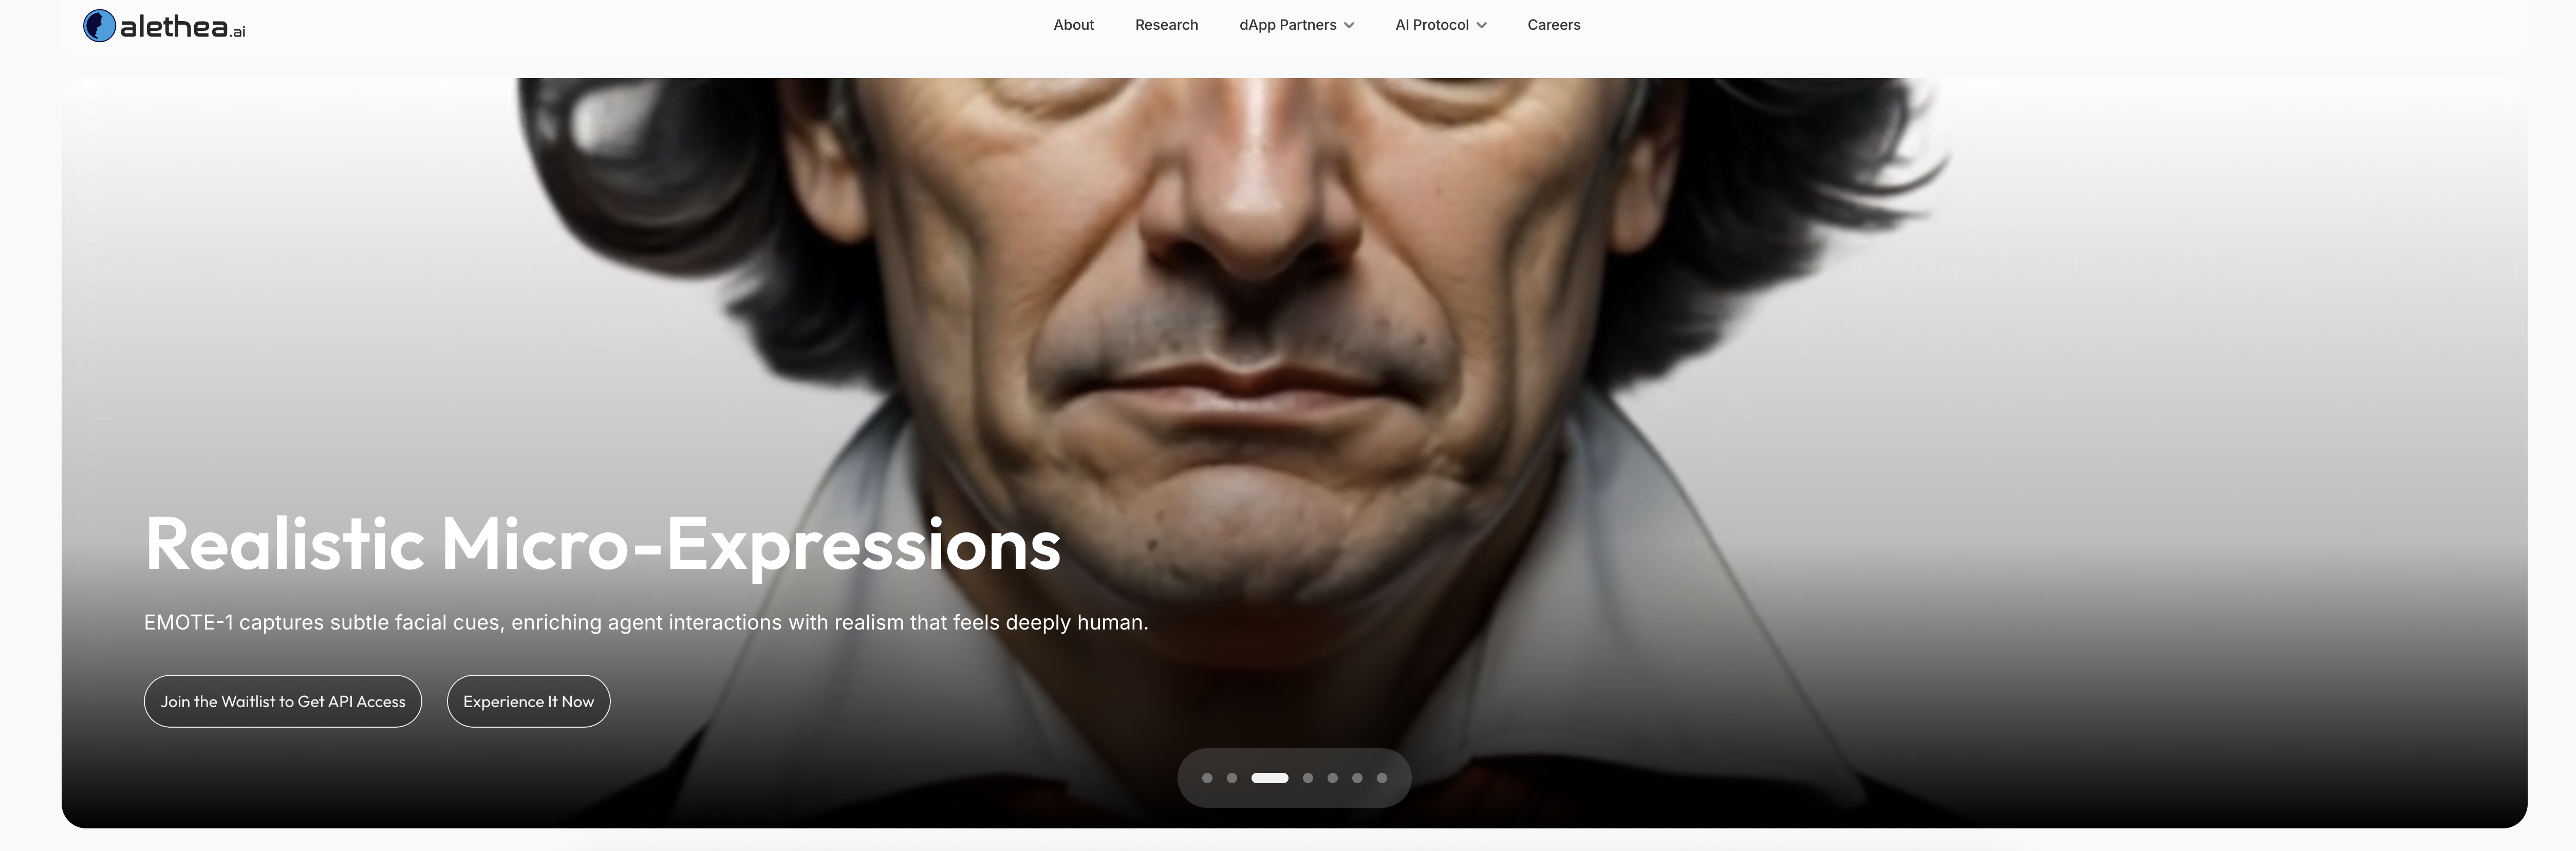Select the seventh carousel slide dot

point(1382,778)
